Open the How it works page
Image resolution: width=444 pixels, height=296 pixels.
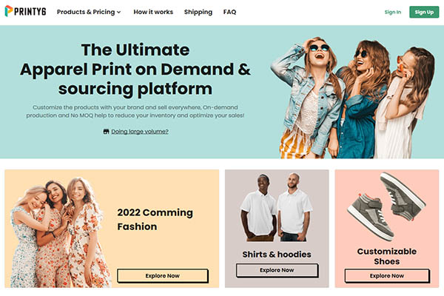tap(153, 12)
